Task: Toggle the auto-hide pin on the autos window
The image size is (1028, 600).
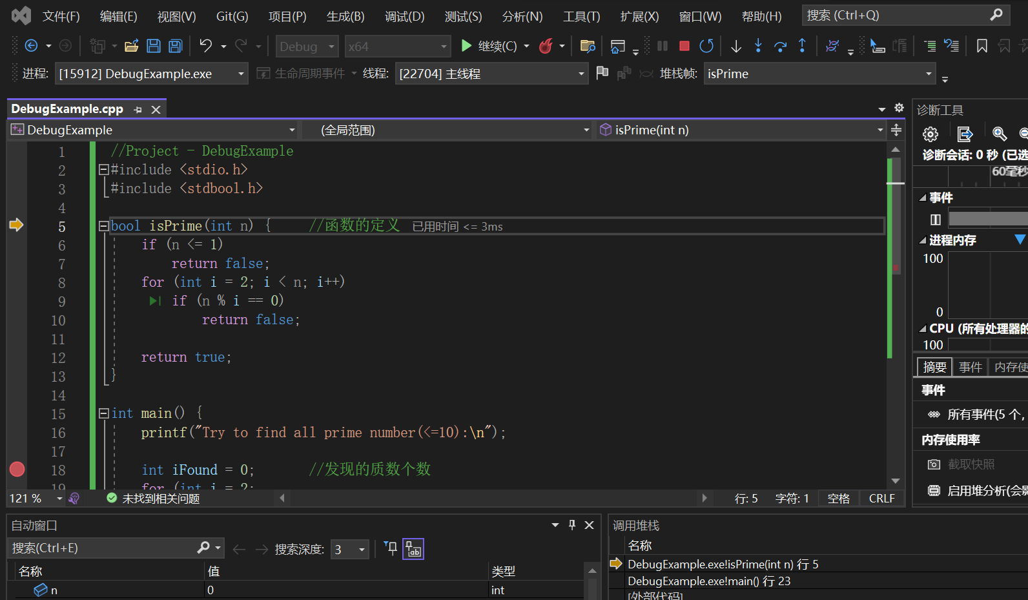Action: tap(572, 525)
